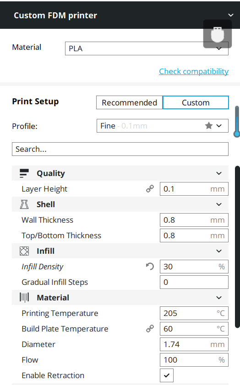Viewport: 240px width, 385px height.
Task: Toggle the Enable Retraction checkbox
Action: [167, 375]
